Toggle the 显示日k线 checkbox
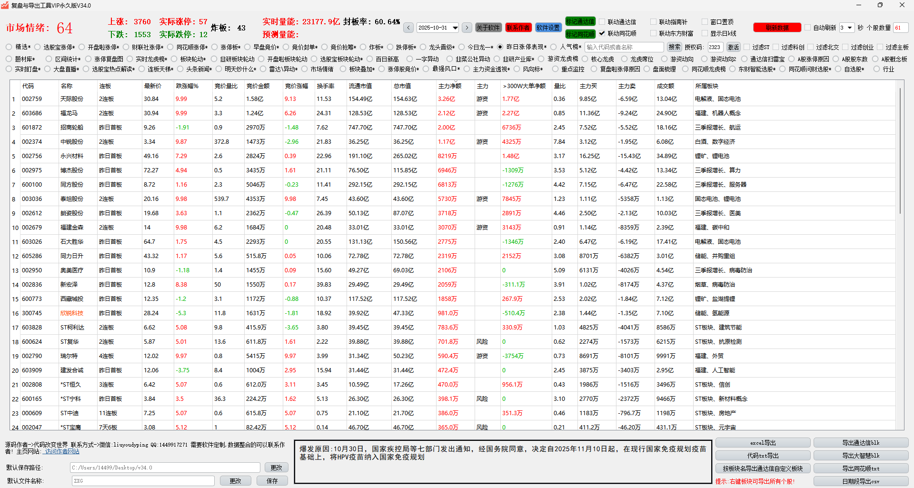The image size is (914, 488). tap(705, 33)
